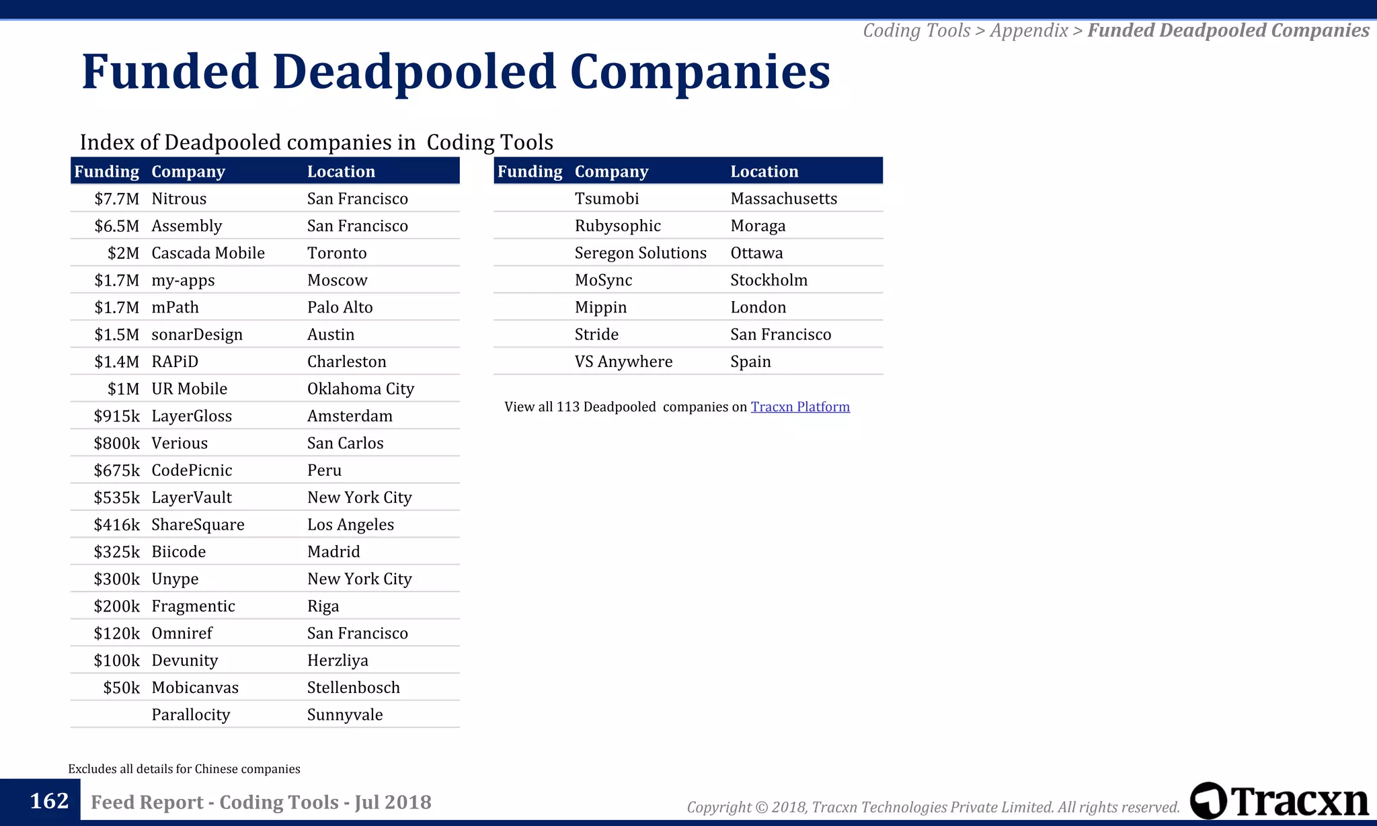Select RAPiD company name

coord(175,362)
